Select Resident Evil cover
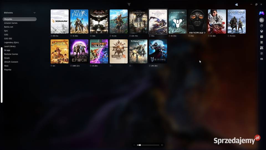 pyautogui.click(x=119, y=51)
